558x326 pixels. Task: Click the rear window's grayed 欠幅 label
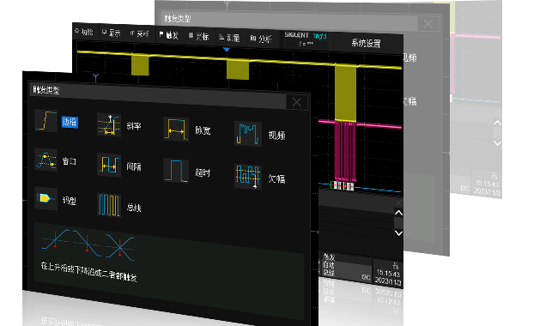click(410, 101)
